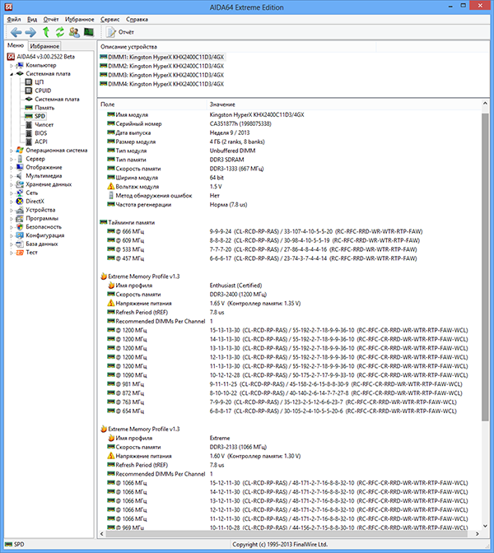Select DIMM2 Kingston HyperX device row
494x553 pixels.
(x=162, y=66)
